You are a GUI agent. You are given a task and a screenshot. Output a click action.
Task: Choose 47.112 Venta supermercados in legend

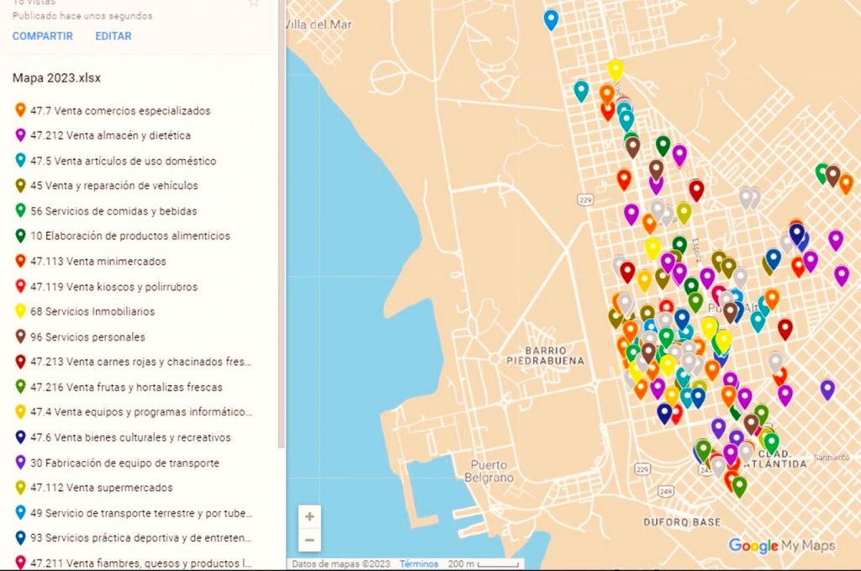[x=101, y=488]
